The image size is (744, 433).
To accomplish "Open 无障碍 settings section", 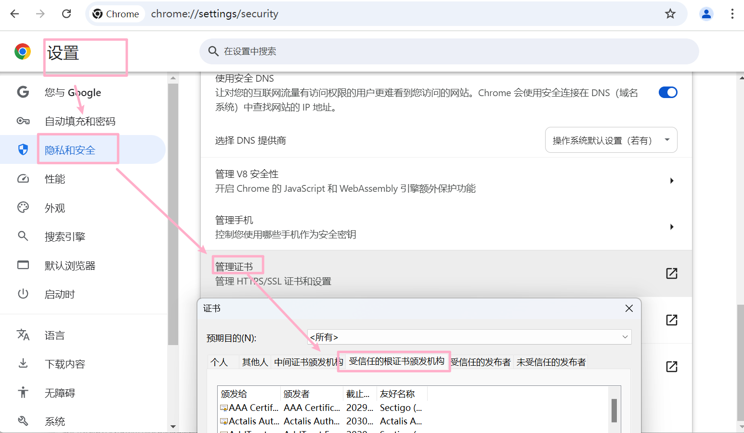I will coord(83,393).
